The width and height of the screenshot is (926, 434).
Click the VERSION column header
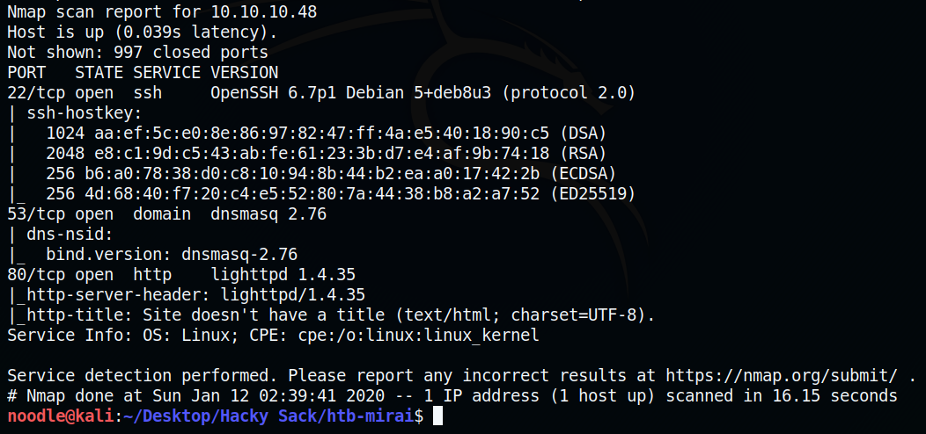tap(245, 73)
